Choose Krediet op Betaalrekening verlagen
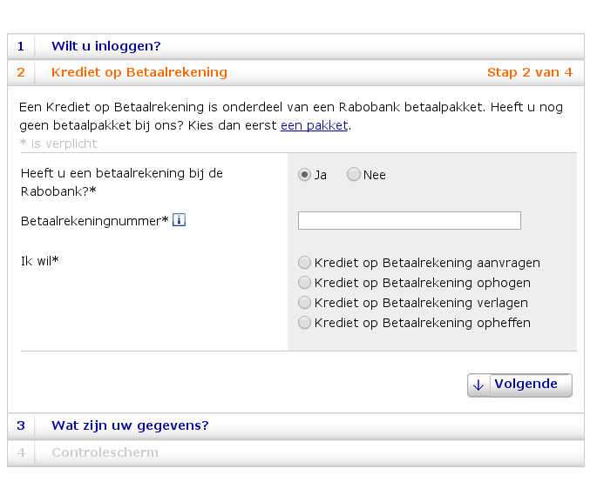Viewport: 597px width, 482px height. [x=304, y=303]
